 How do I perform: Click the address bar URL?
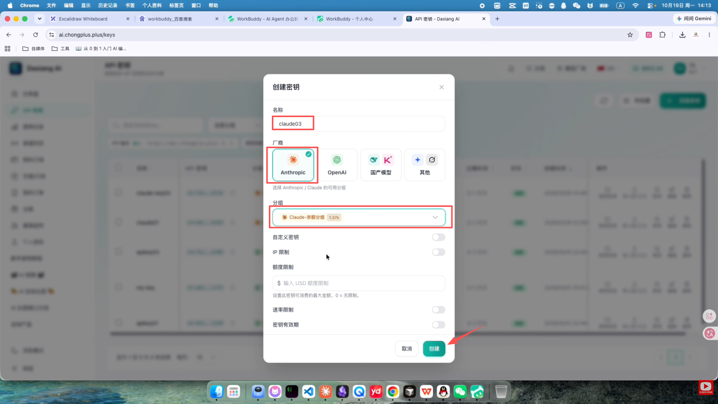(87, 35)
